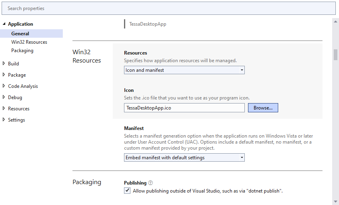The image size is (339, 205).
Task: Select General under Application
Action: [20, 34]
